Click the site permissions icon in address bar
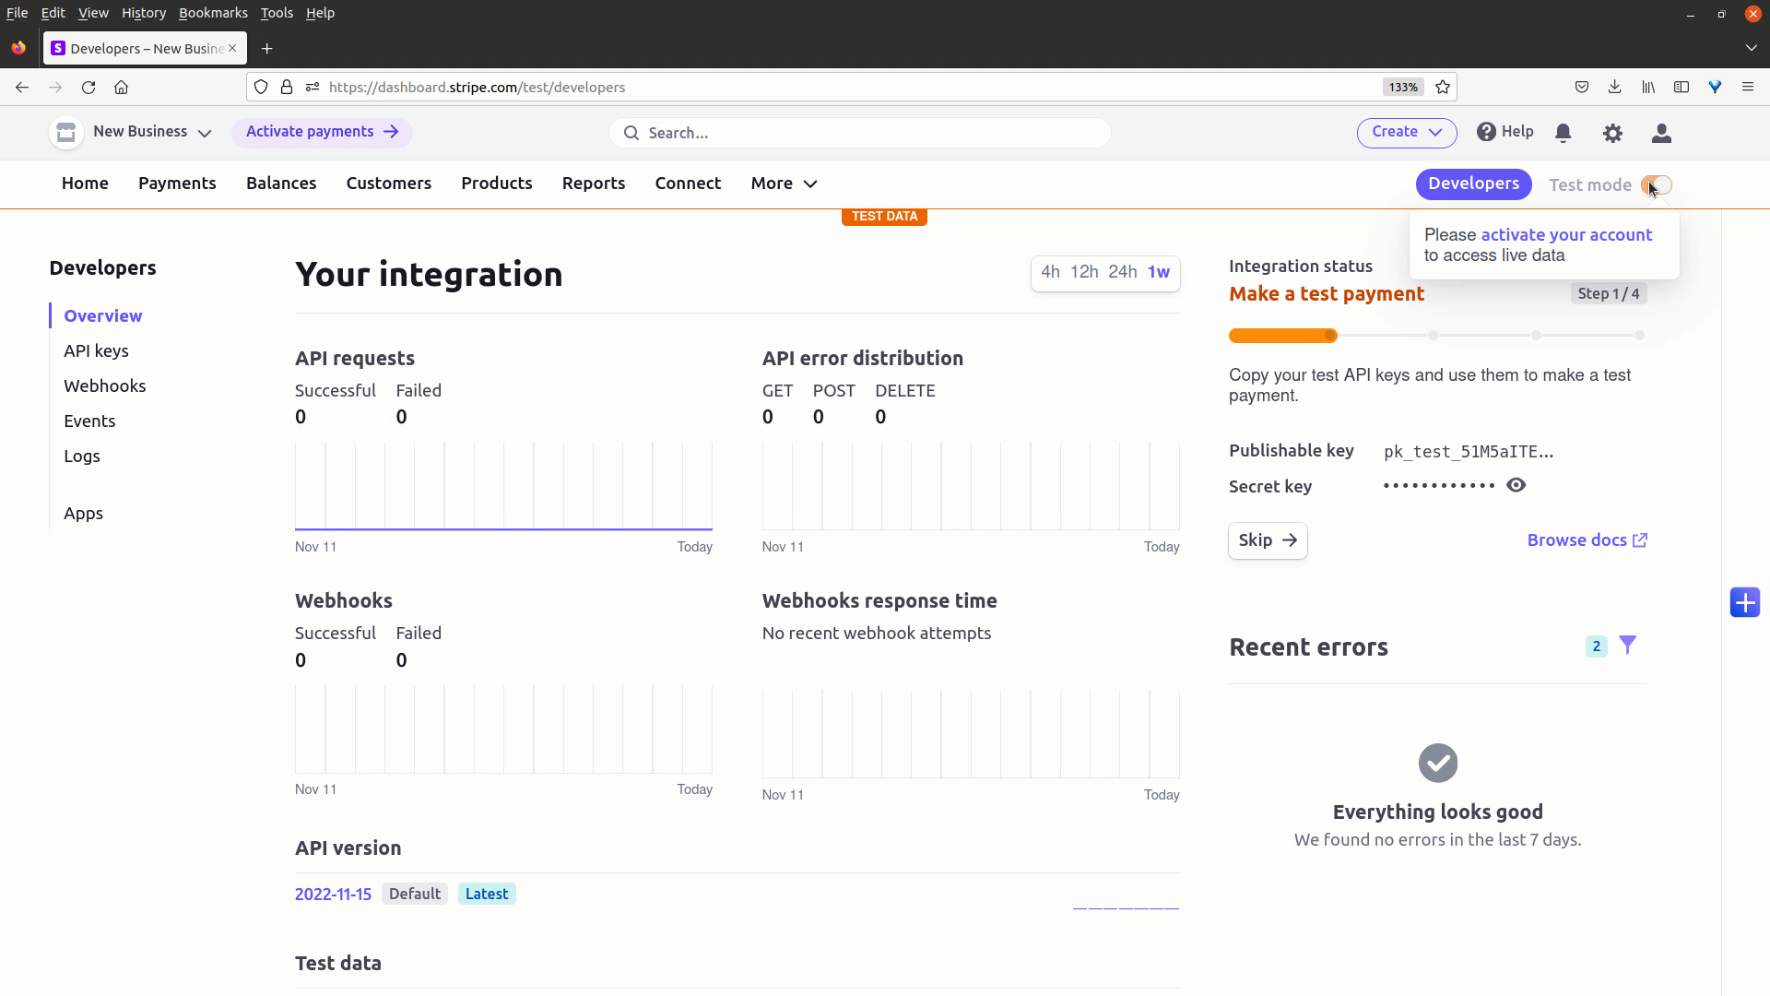 [313, 87]
